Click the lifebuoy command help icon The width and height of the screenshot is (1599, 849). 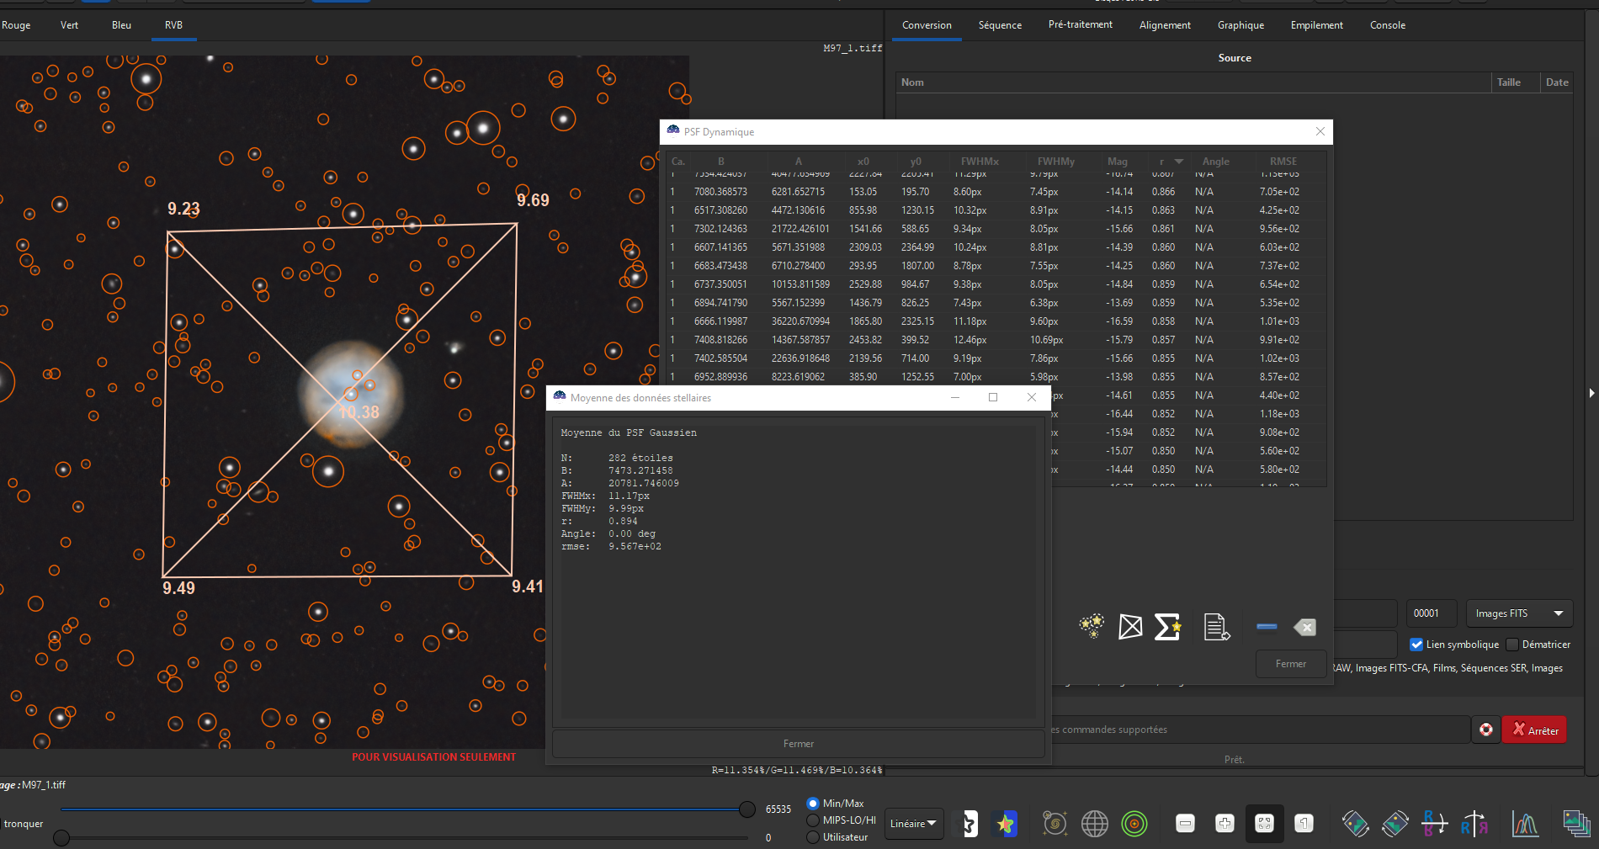pos(1486,730)
